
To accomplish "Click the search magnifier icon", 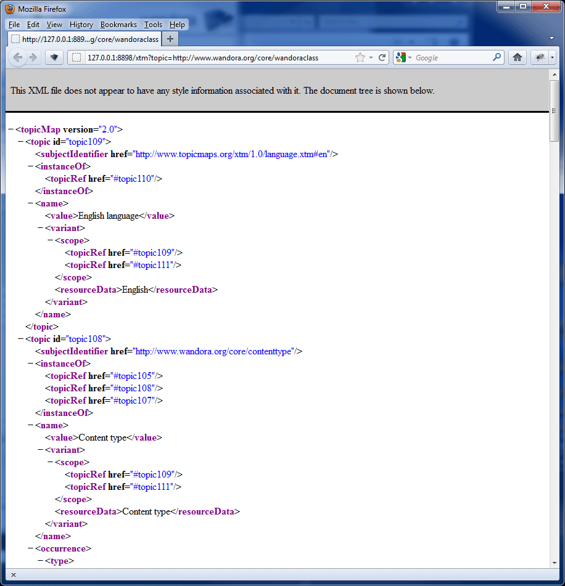I will pyautogui.click(x=497, y=57).
